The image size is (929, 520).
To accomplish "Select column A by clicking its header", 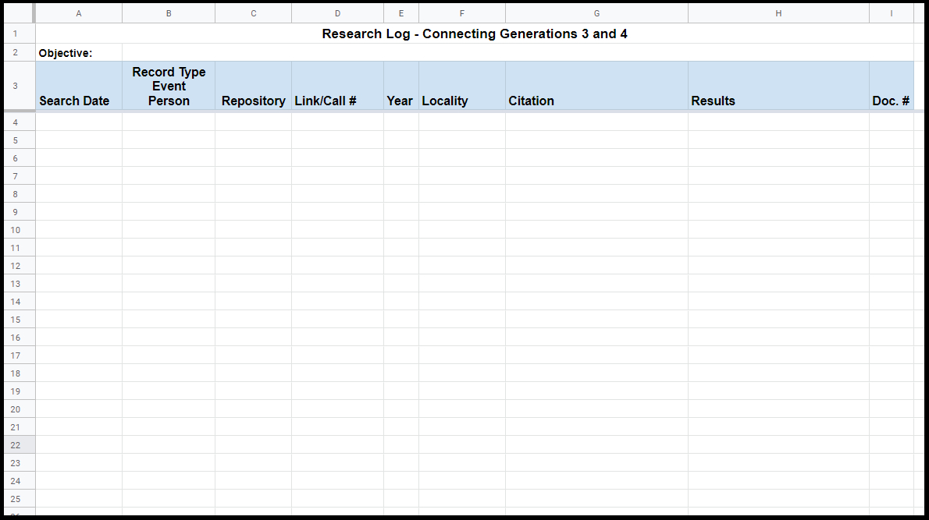I will pos(78,12).
